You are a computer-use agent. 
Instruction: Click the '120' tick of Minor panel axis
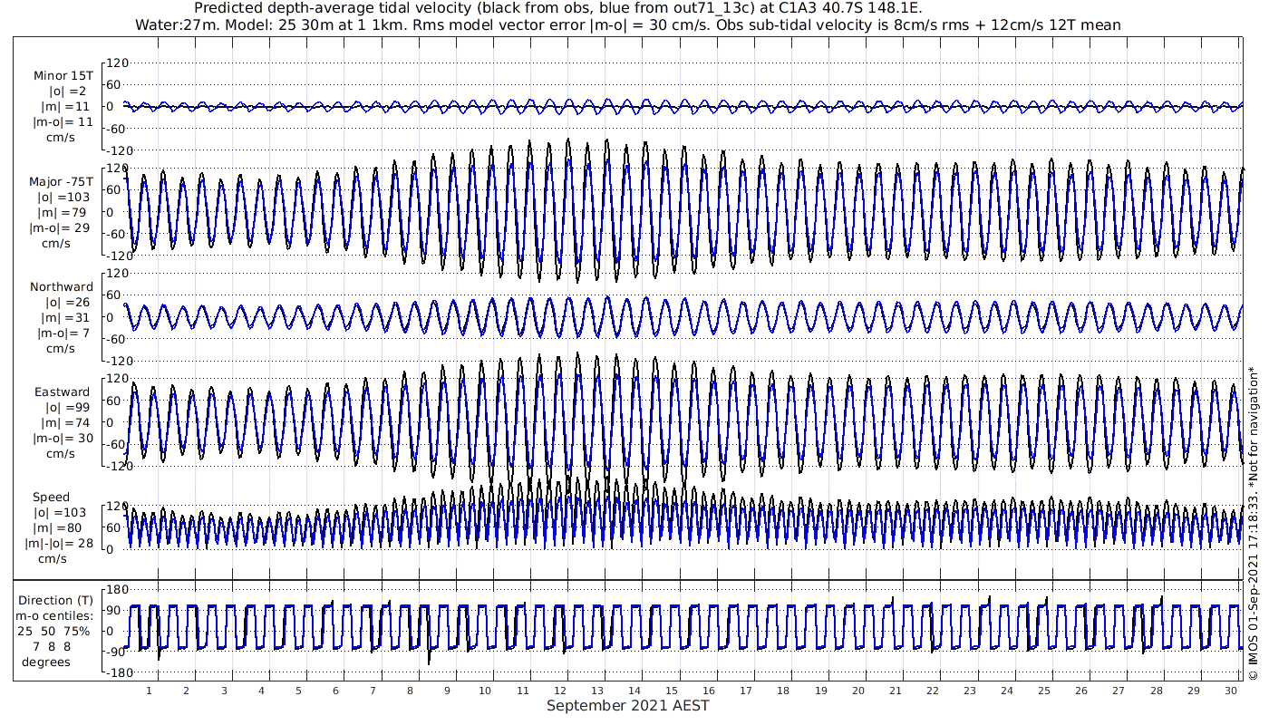(x=119, y=63)
